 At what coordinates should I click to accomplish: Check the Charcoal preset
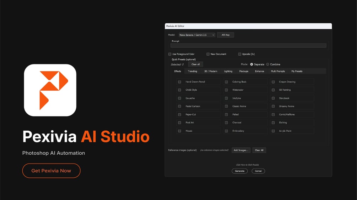[x=226, y=123]
